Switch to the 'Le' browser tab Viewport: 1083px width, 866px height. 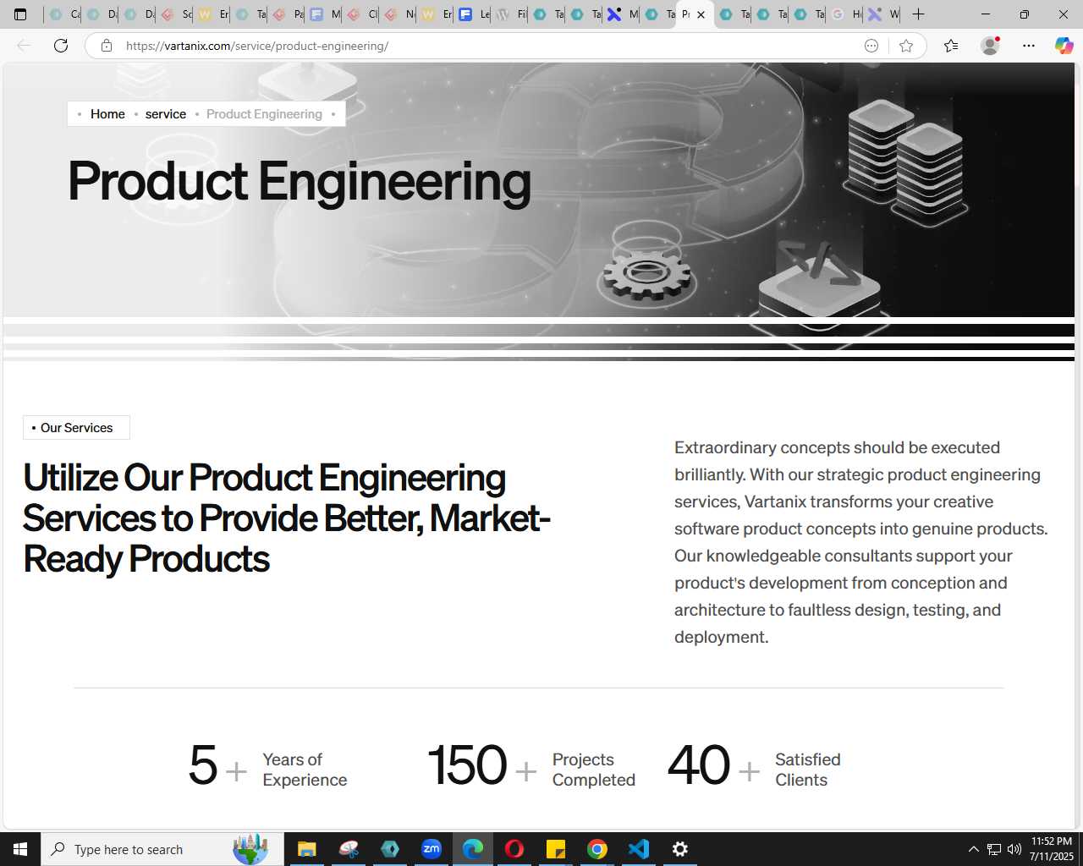coord(474,14)
